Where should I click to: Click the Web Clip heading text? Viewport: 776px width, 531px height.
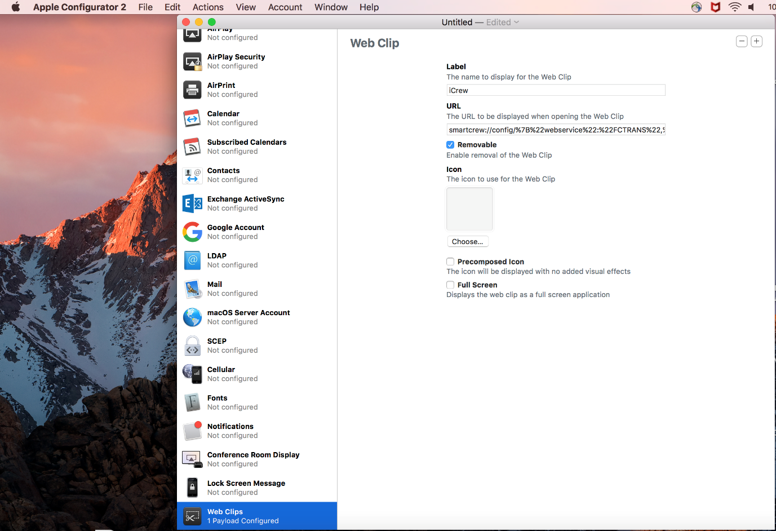375,43
